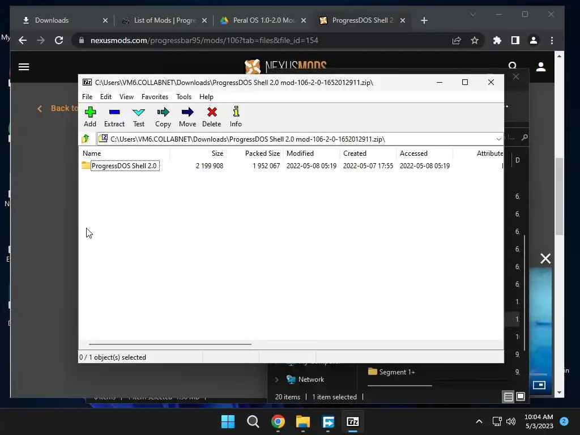Select the ProgressDOS Shell 2.0 folder
The image size is (580, 435).
tap(124, 166)
